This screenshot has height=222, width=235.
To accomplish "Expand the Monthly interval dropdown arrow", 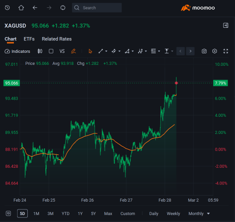I will pyautogui.click(x=209, y=214).
